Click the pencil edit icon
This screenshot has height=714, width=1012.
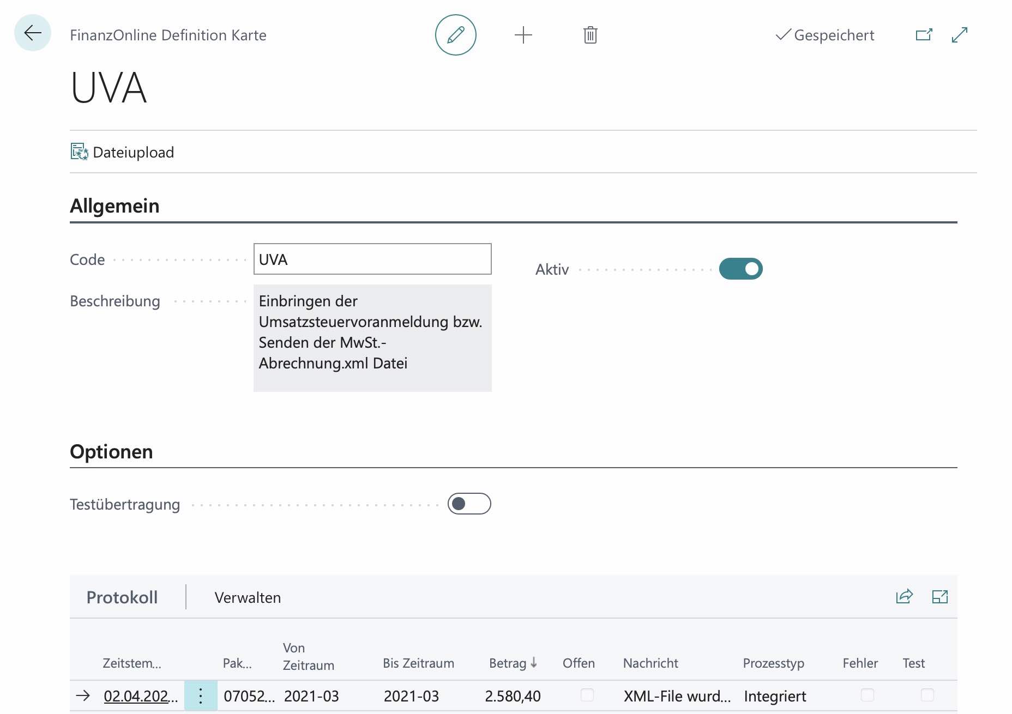click(x=455, y=35)
